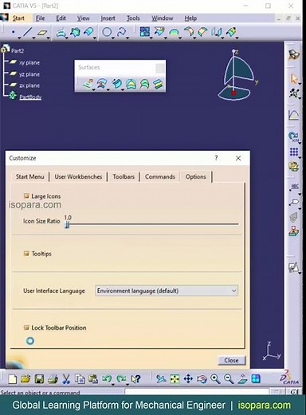The image size is (306, 415).
Task: Paste with the clipboard icon
Action: pyautogui.click(x=93, y=378)
